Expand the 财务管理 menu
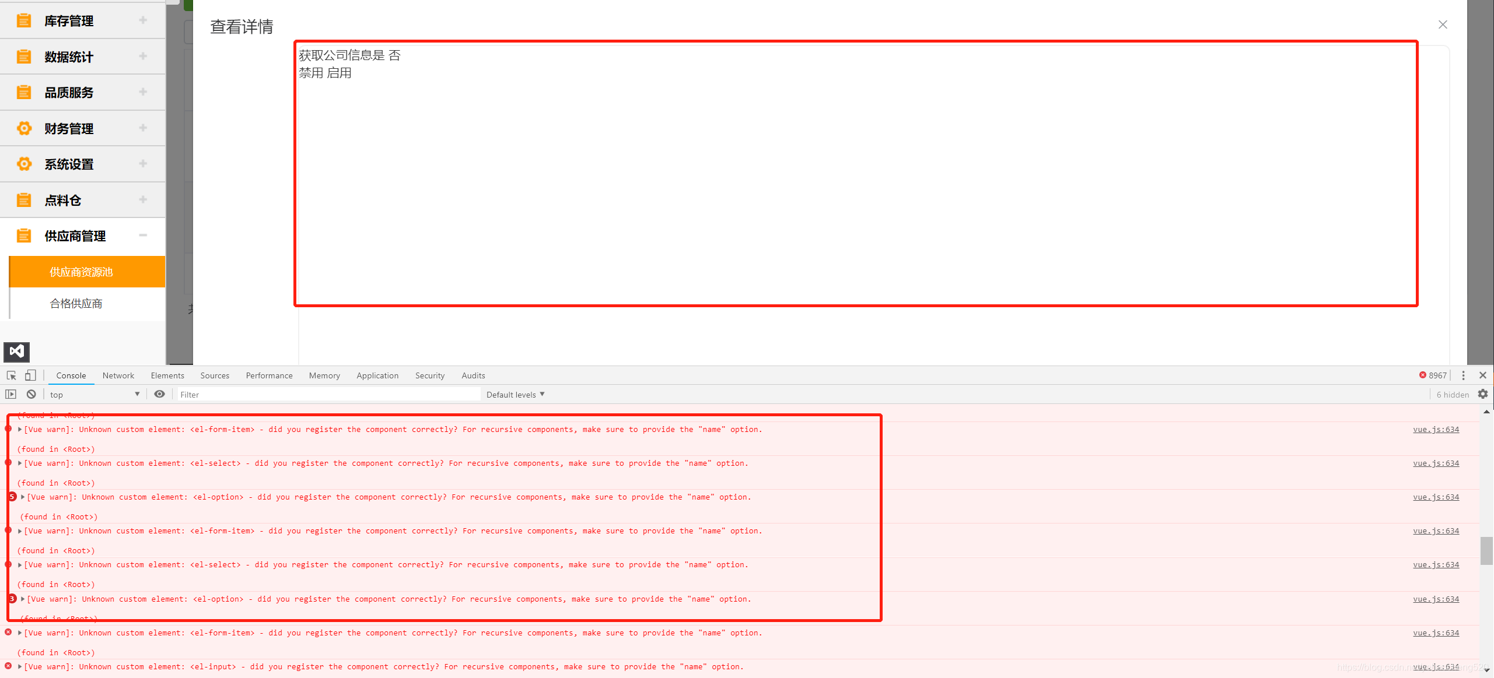The image size is (1494, 678). pos(143,128)
